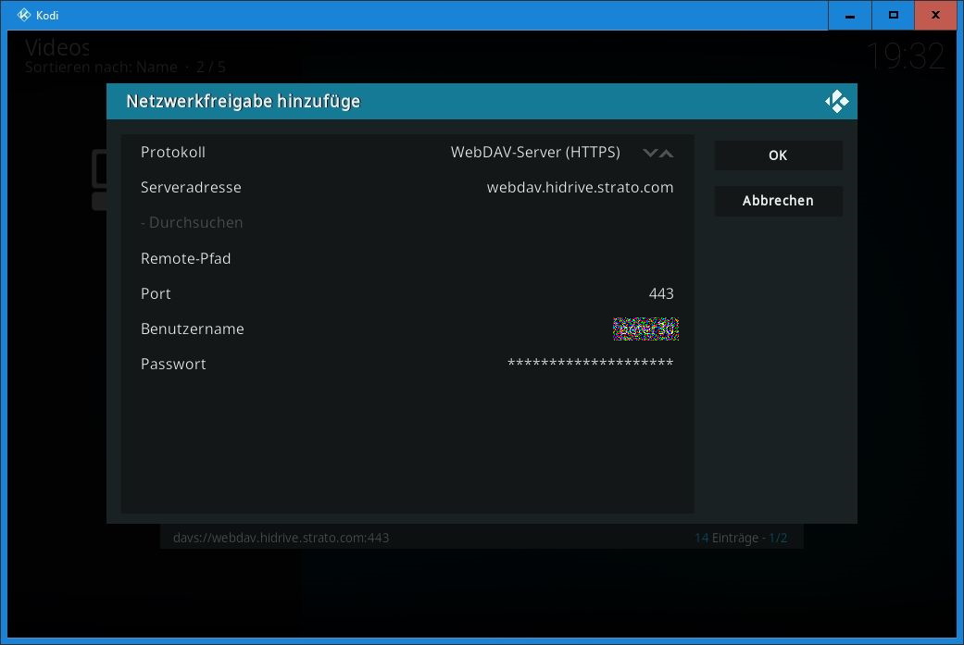Open the Protokoll setting row
Viewport: 964px width, 645px height.
click(x=407, y=153)
